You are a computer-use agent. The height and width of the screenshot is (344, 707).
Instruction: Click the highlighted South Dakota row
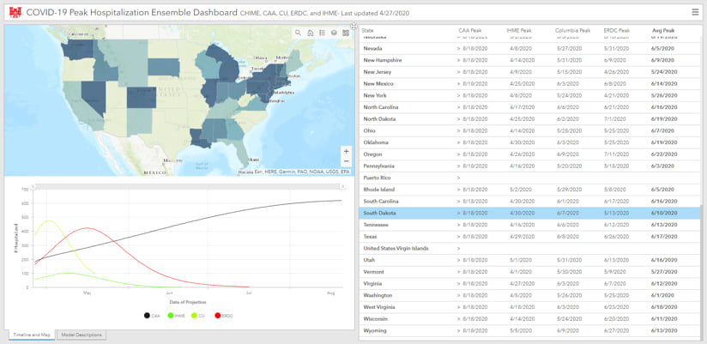point(529,213)
